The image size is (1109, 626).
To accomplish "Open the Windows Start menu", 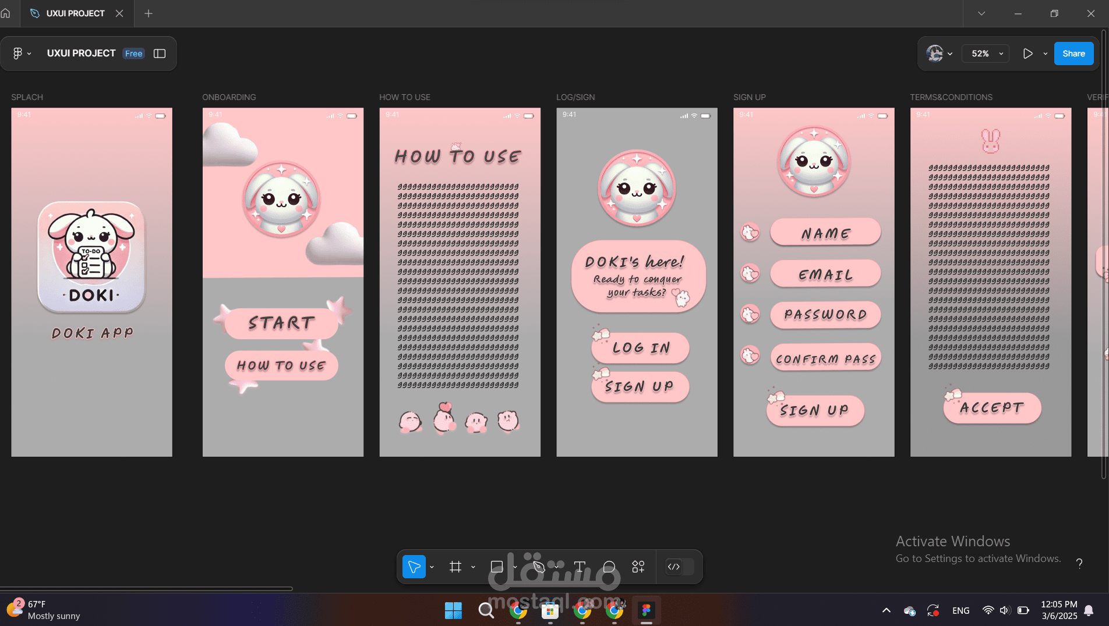I will [x=453, y=610].
